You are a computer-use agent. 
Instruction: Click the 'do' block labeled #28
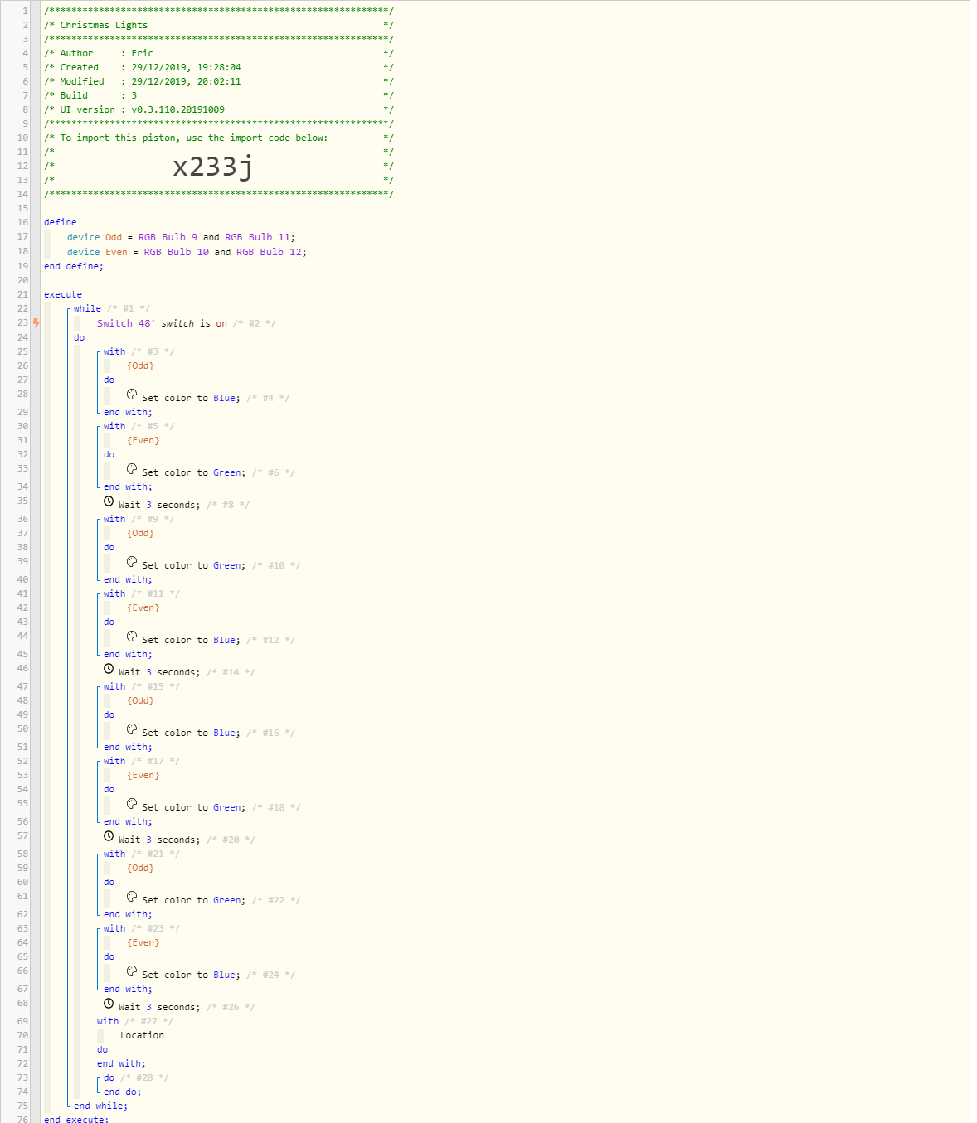[109, 1077]
